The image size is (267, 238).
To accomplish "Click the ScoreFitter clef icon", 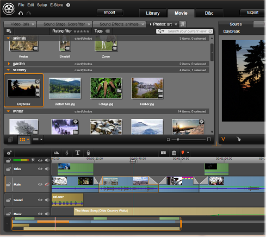I will click(67, 153).
